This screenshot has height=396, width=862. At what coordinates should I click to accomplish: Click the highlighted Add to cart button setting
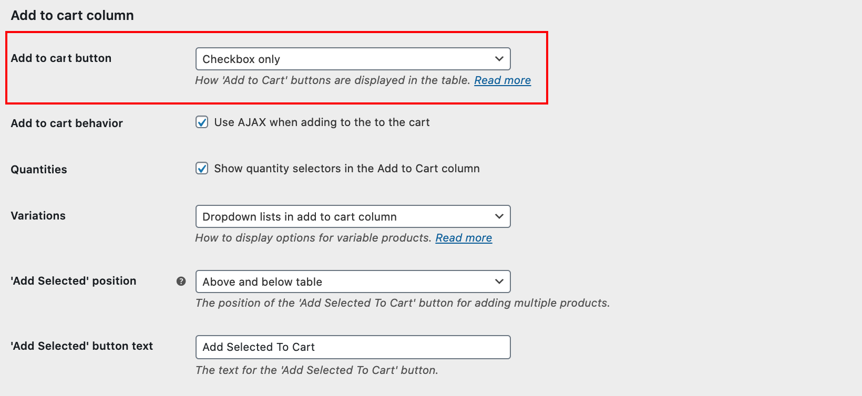tap(352, 59)
